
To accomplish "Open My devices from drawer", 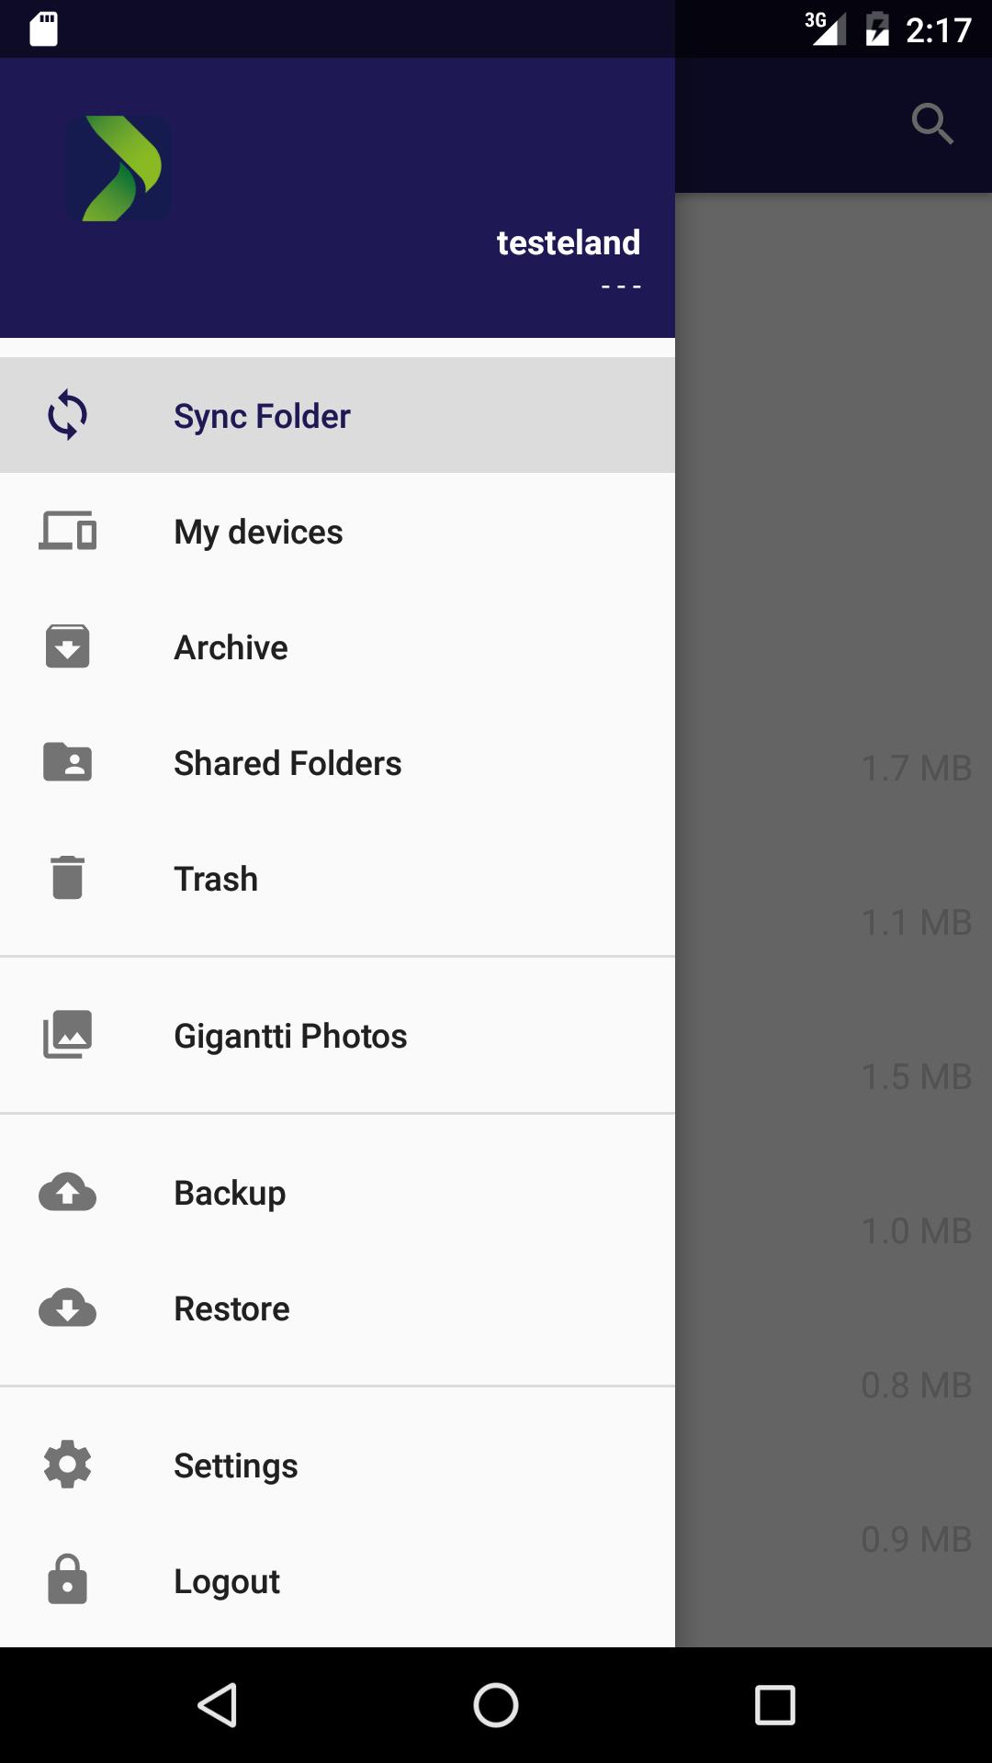I will tap(258, 532).
